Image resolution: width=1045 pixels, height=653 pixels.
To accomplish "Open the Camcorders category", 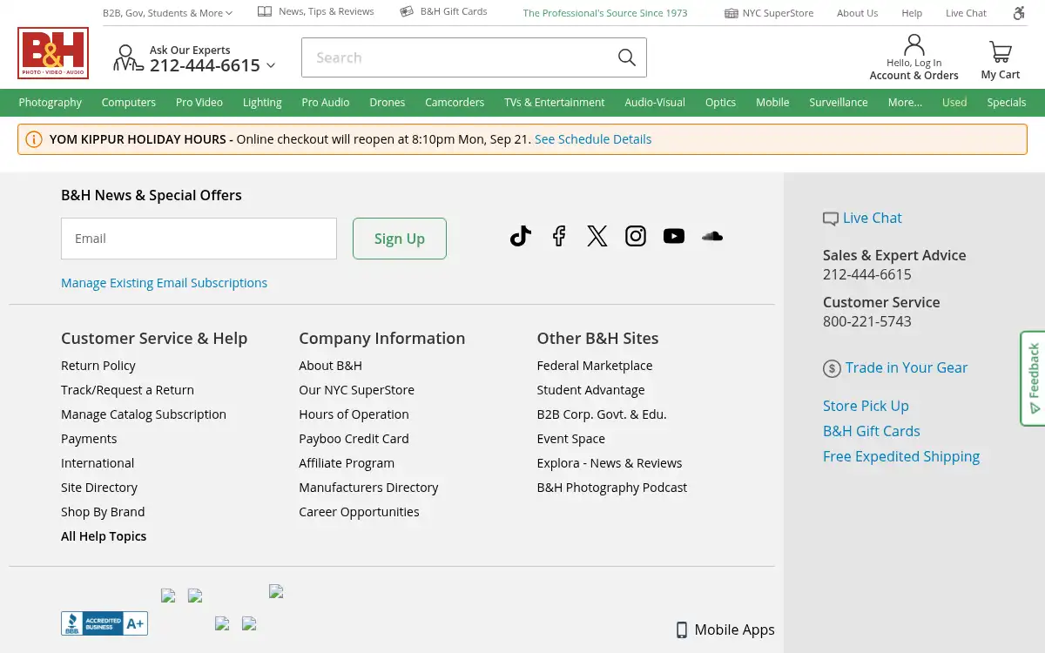I will click(455, 102).
